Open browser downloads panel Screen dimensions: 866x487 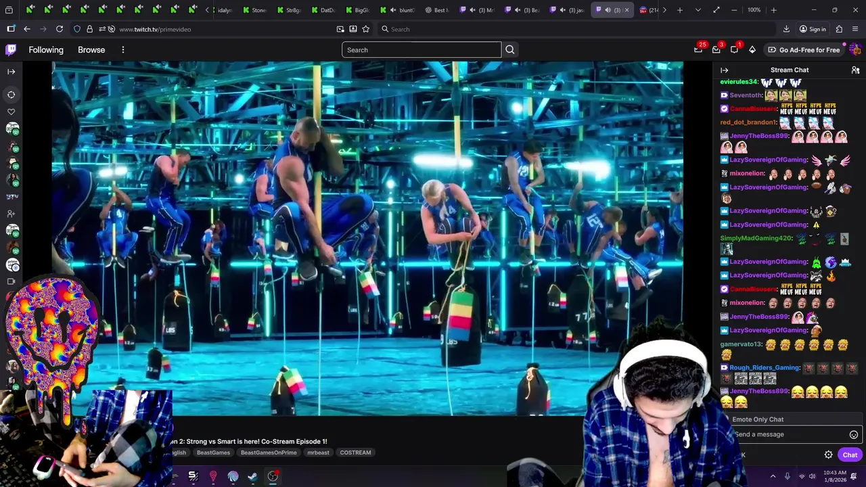point(786,29)
